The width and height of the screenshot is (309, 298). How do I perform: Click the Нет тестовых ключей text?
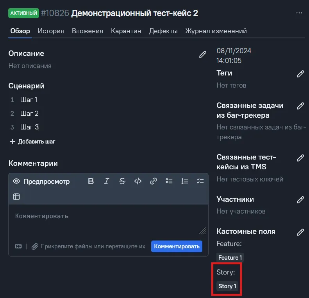(x=250, y=179)
